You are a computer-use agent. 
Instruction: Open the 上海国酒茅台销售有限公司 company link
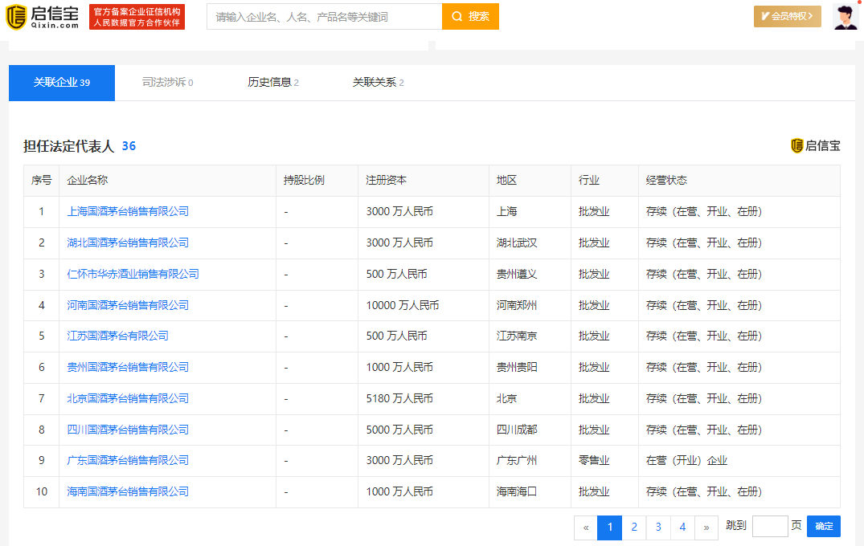coord(128,212)
